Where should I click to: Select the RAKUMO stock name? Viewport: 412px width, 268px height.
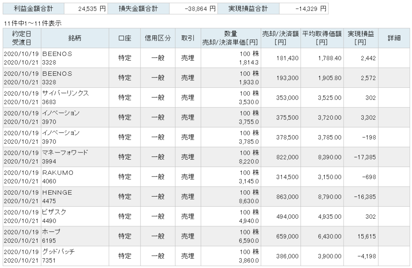(58, 173)
